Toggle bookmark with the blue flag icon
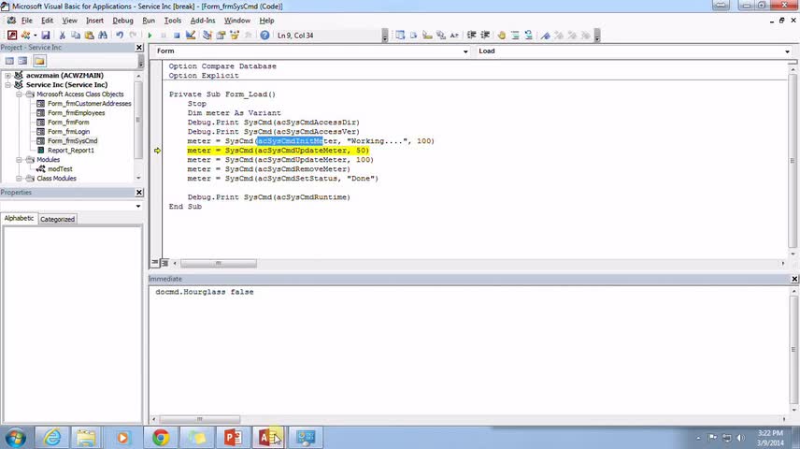 click(546, 36)
